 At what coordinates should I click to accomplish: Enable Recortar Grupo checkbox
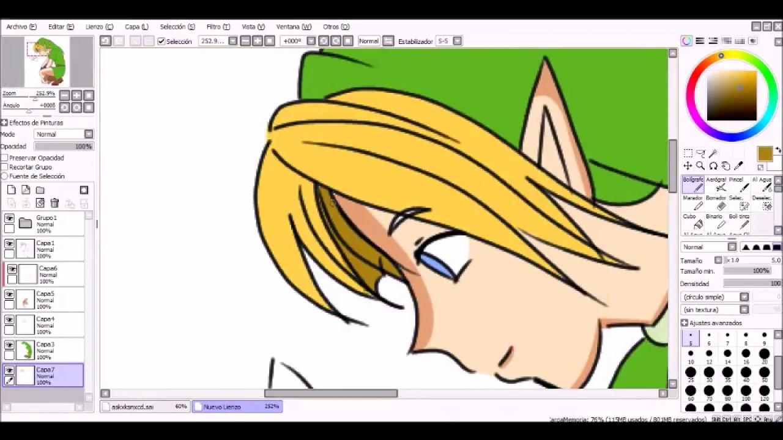[5, 167]
